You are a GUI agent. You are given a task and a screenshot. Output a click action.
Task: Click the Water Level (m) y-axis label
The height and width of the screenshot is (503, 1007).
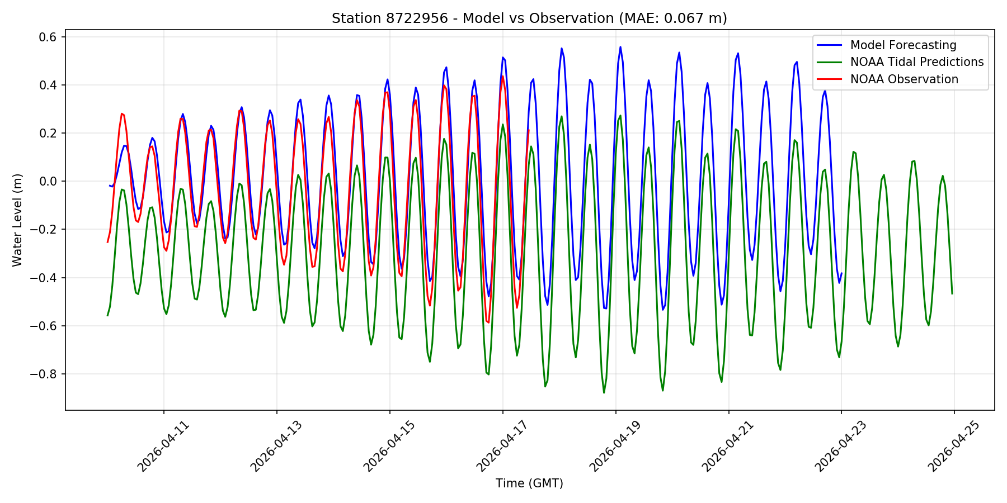[x=17, y=220]
